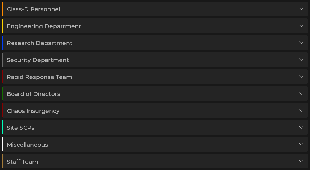Reveal the Site SCPs section

[21, 128]
